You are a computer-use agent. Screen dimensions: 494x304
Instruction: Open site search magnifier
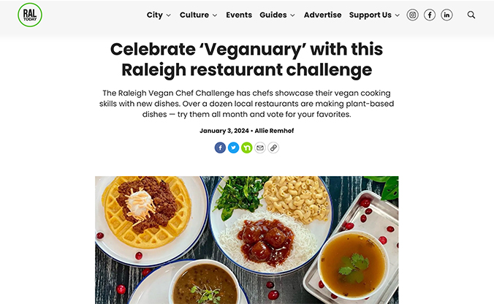471,15
